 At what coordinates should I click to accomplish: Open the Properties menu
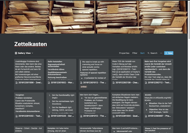124,53
